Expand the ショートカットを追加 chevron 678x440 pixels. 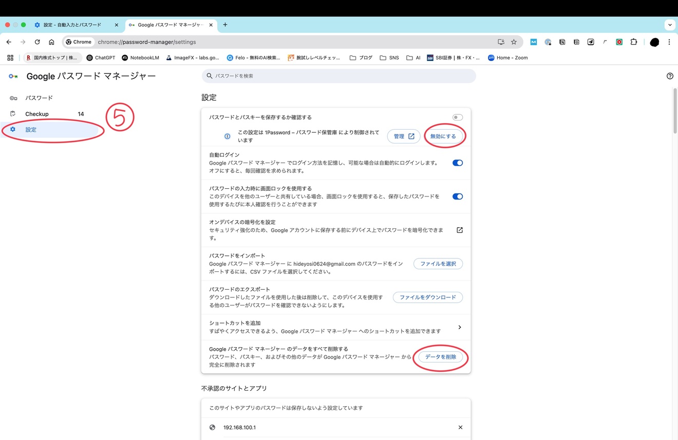460,327
